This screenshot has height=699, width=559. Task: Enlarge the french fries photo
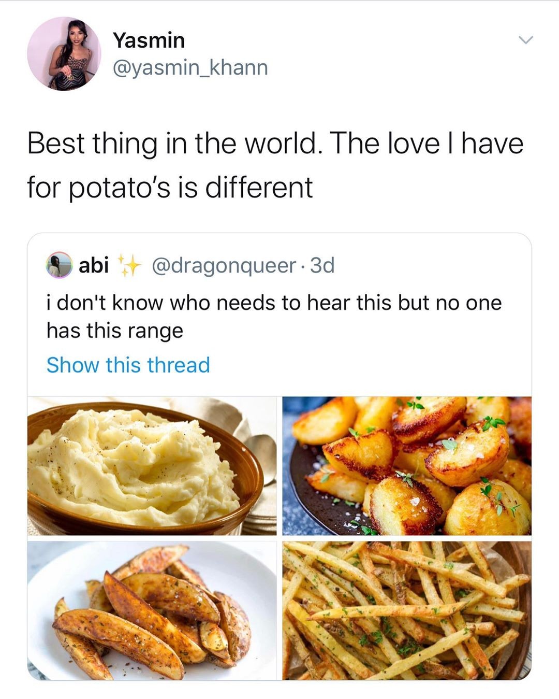[407, 610]
